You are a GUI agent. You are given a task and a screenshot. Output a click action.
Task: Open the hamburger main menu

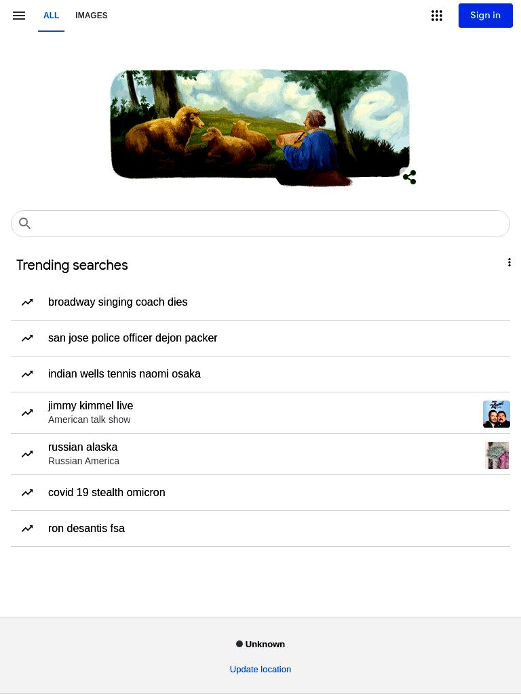(19, 16)
